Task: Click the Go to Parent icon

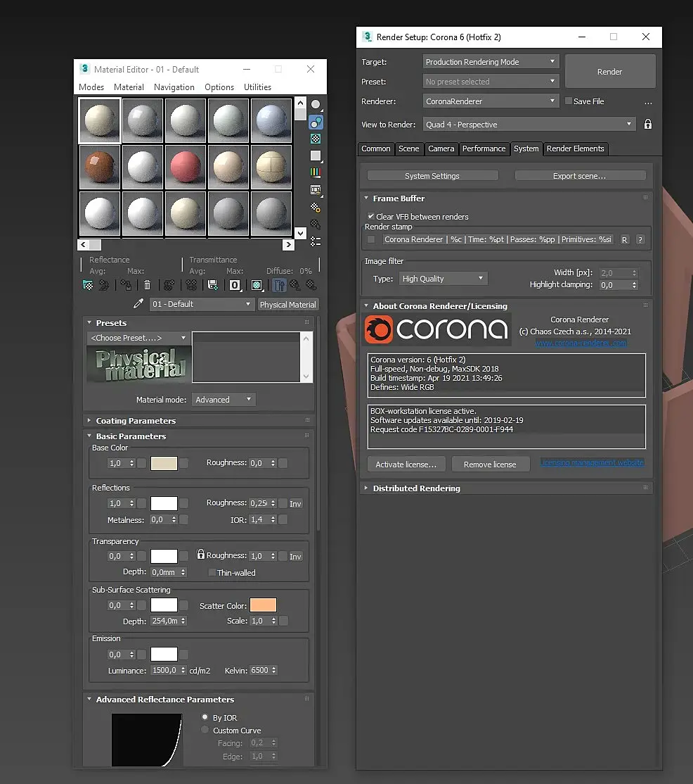Action: [x=295, y=285]
